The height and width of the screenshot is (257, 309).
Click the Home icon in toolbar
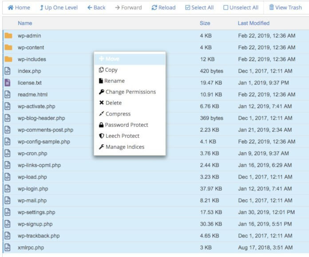[11, 8]
